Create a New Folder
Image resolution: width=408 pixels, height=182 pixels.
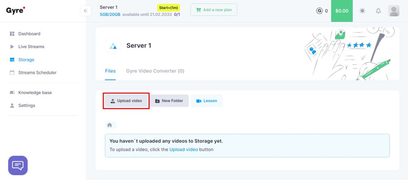click(169, 101)
